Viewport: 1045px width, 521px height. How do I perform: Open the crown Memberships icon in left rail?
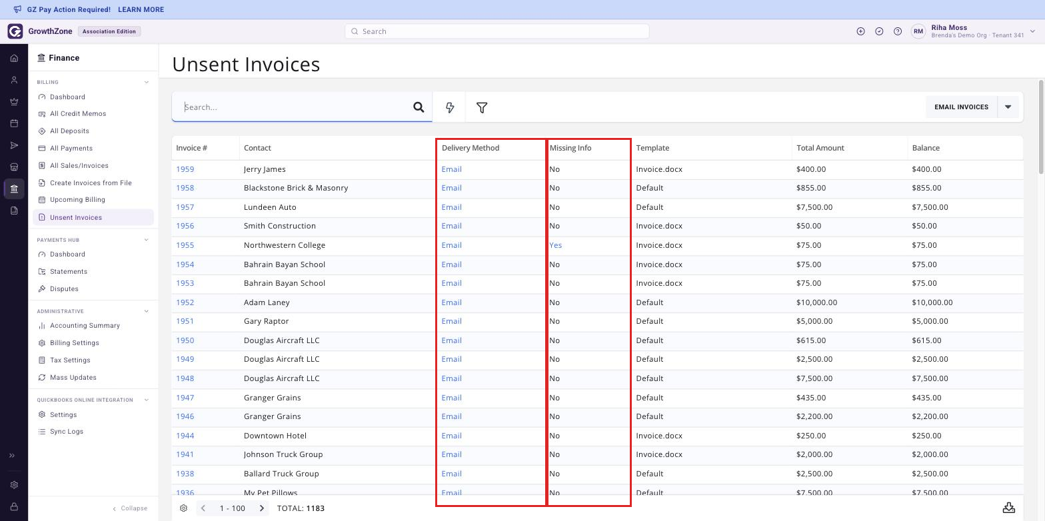click(14, 102)
